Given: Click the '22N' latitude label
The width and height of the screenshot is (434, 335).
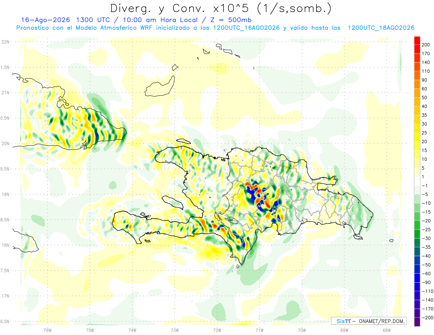Looking at the screenshot, I should click(5, 42).
